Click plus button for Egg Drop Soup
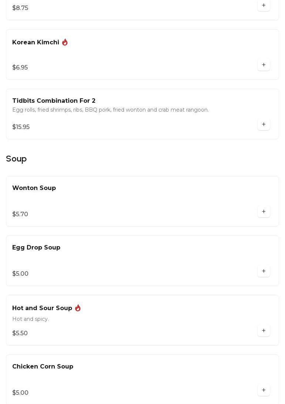This screenshot has height=404, width=285. click(264, 271)
